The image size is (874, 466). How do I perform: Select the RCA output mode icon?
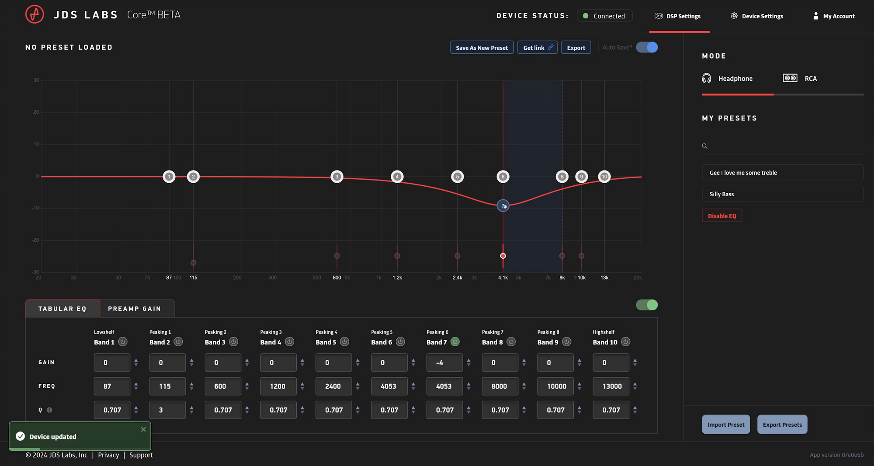coord(790,78)
